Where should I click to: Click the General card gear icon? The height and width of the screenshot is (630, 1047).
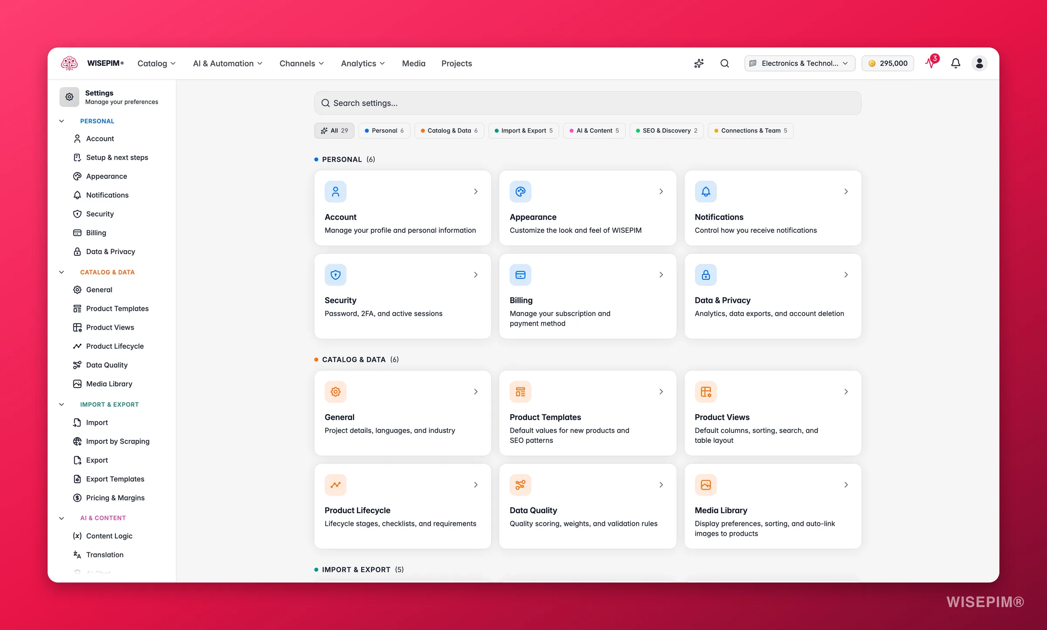[x=335, y=392]
